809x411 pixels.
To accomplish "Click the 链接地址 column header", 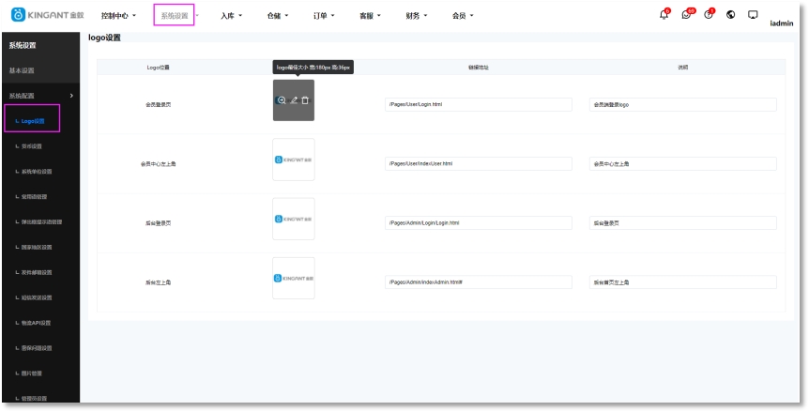I will (479, 68).
